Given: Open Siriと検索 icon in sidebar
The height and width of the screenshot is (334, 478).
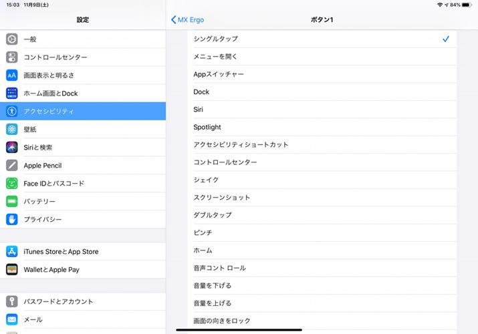Looking at the screenshot, I should 12,148.
